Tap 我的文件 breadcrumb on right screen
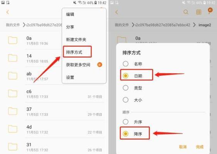The height and width of the screenshot is (154, 217). 122,25
